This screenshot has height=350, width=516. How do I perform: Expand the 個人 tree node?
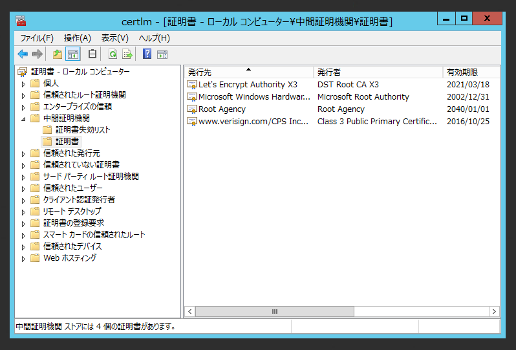click(x=23, y=84)
